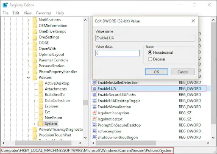This screenshot has width=217, height=154.
Task: Click the EnableLUA DWORD value icon
Action: click(95, 88)
